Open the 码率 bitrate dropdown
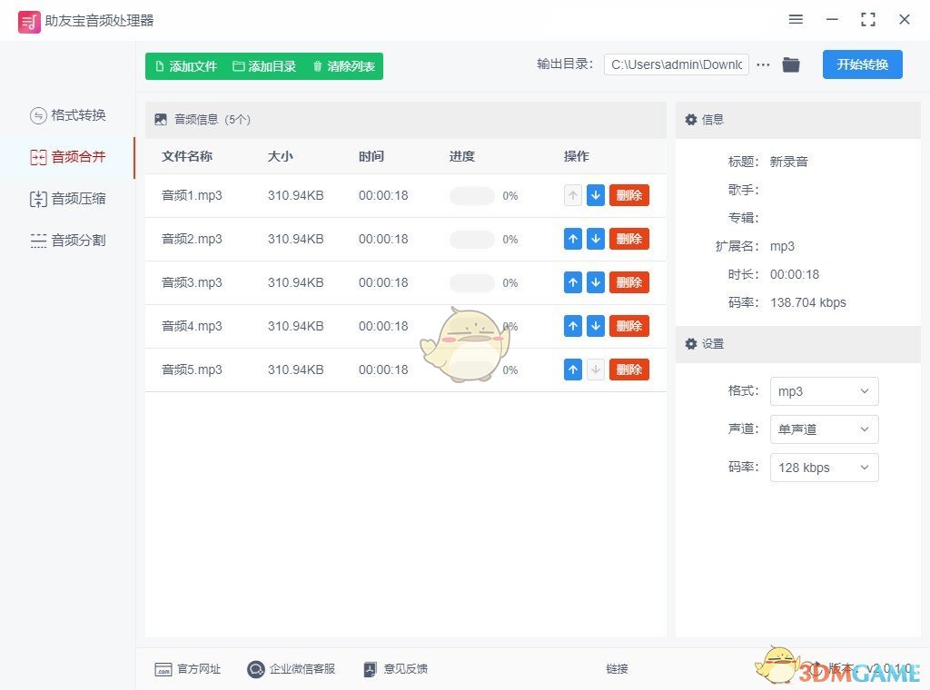The width and height of the screenshot is (930, 690). pos(823,468)
